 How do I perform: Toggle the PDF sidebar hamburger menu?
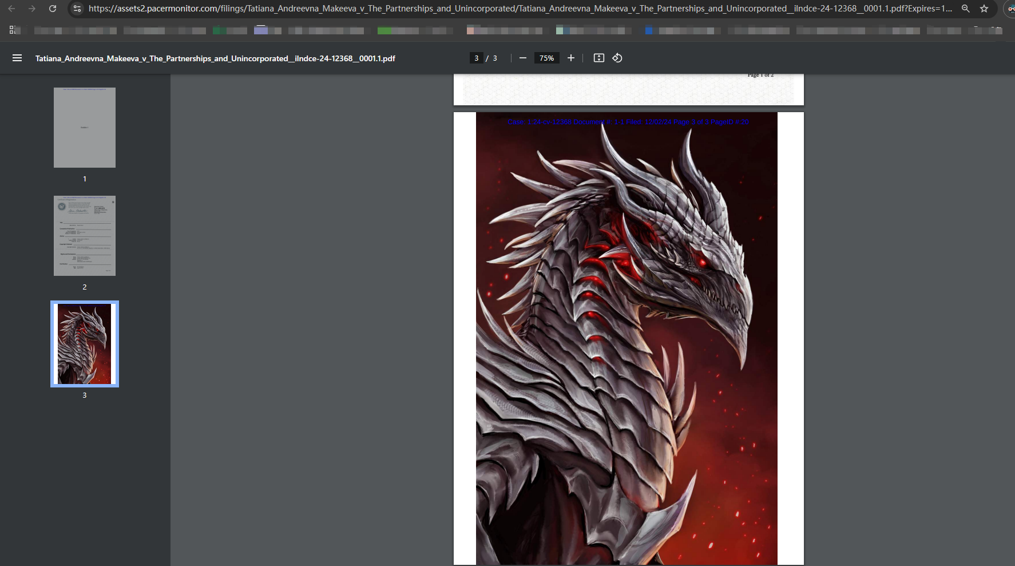[17, 58]
